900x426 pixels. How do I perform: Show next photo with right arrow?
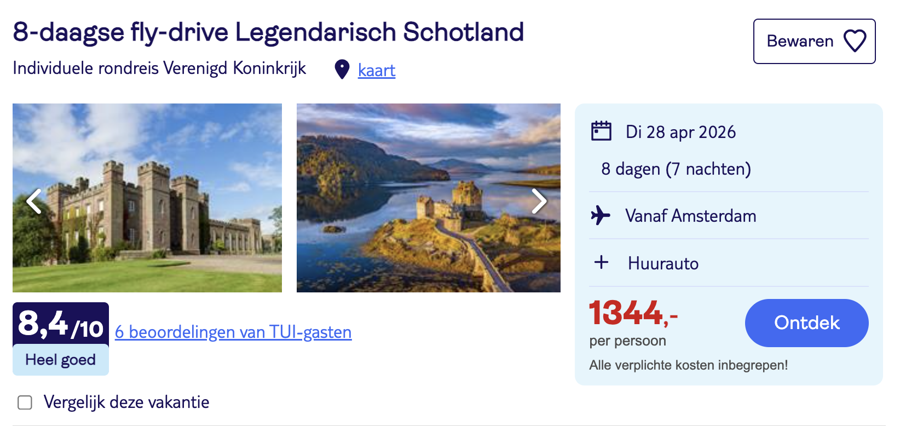[x=539, y=201]
